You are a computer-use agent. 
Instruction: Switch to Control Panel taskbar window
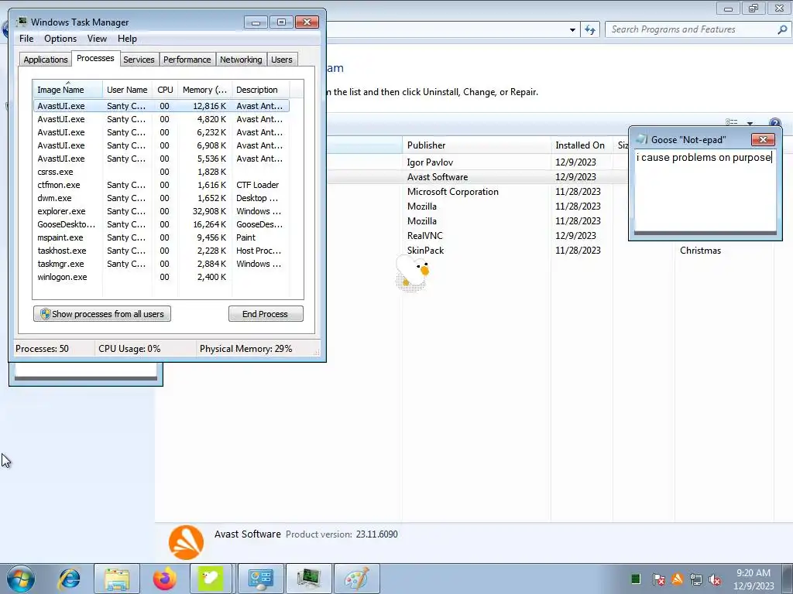[x=260, y=579]
